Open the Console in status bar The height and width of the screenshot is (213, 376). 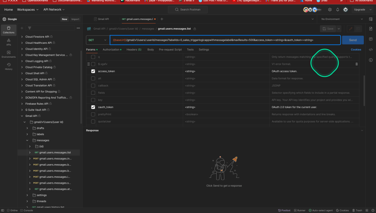tap(26, 210)
